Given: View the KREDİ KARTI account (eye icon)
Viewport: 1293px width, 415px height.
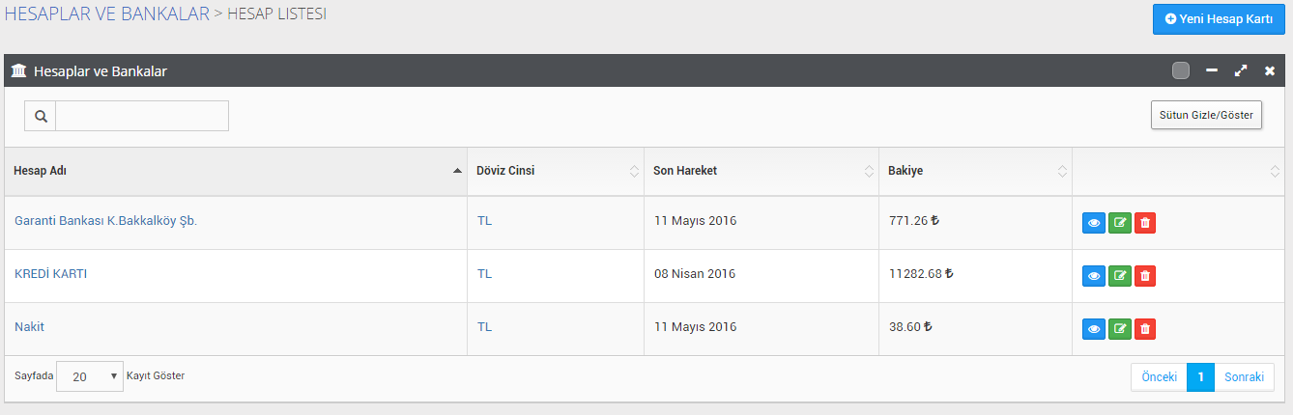Looking at the screenshot, I should (1094, 276).
